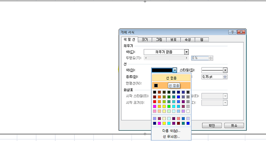Choose 선 없음 at top of palette
Screen dimensions: 266x141
171,78
